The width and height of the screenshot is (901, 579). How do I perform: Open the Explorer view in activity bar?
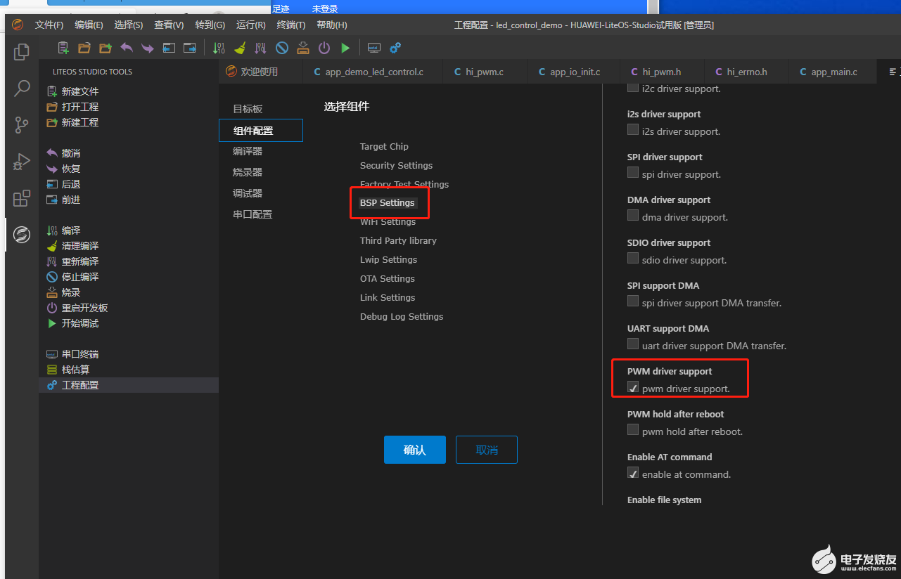[x=22, y=51]
